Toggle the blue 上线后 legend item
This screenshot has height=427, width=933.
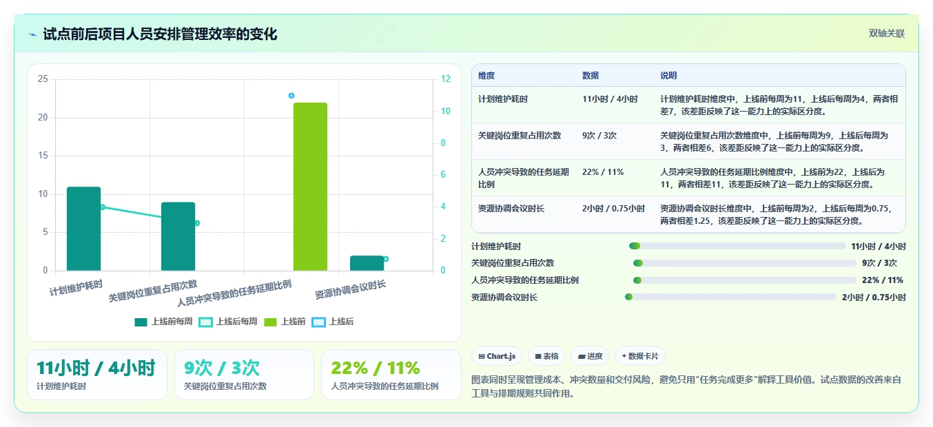pos(333,322)
